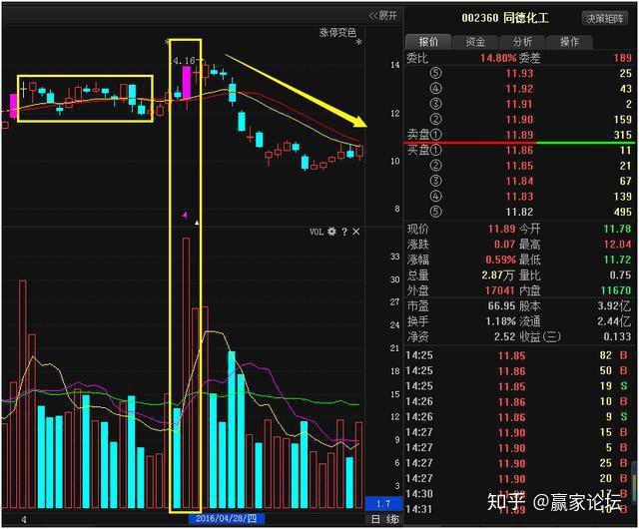This screenshot has height=529, width=639.
Task: Select the 收益(三) value 0.133
Action: (x=617, y=336)
